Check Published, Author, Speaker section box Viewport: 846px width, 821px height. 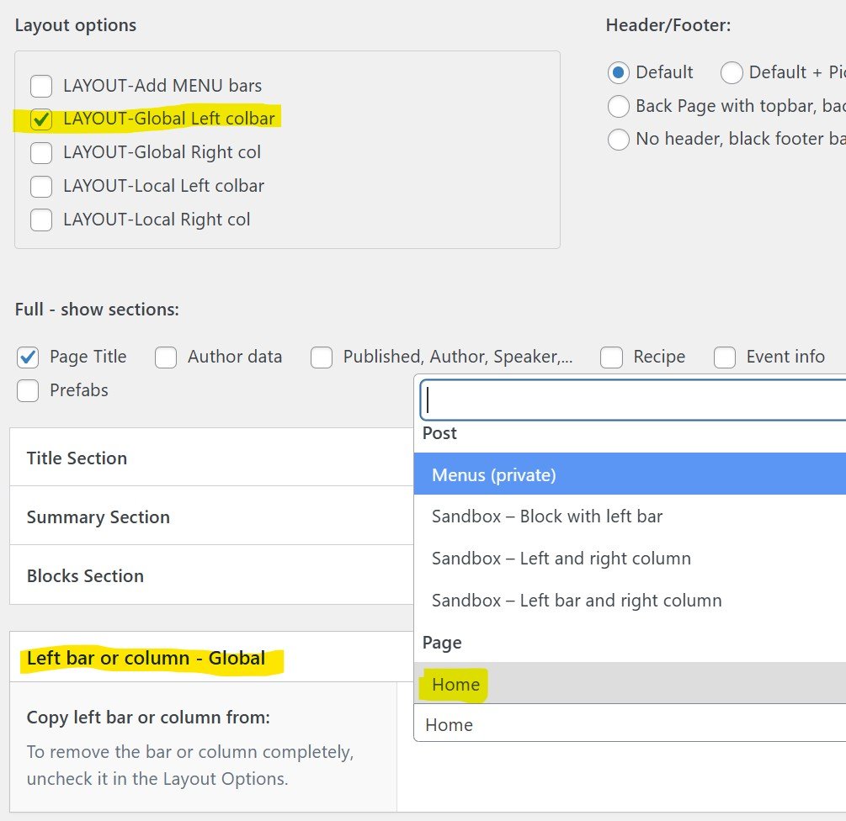(322, 358)
